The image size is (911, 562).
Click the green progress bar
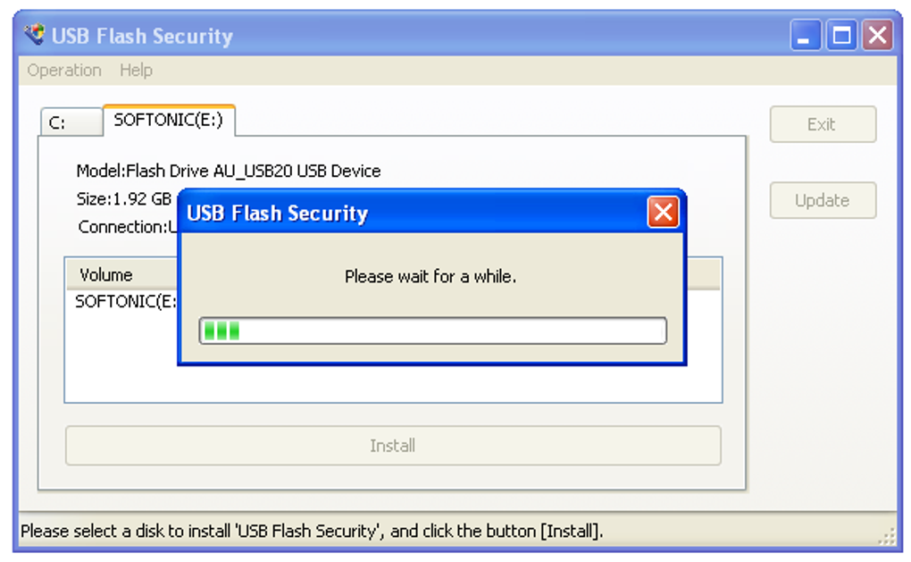pos(432,331)
